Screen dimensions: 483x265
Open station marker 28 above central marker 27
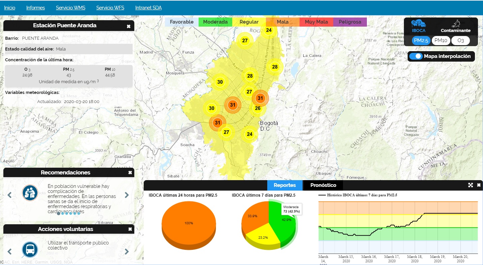pos(250,76)
